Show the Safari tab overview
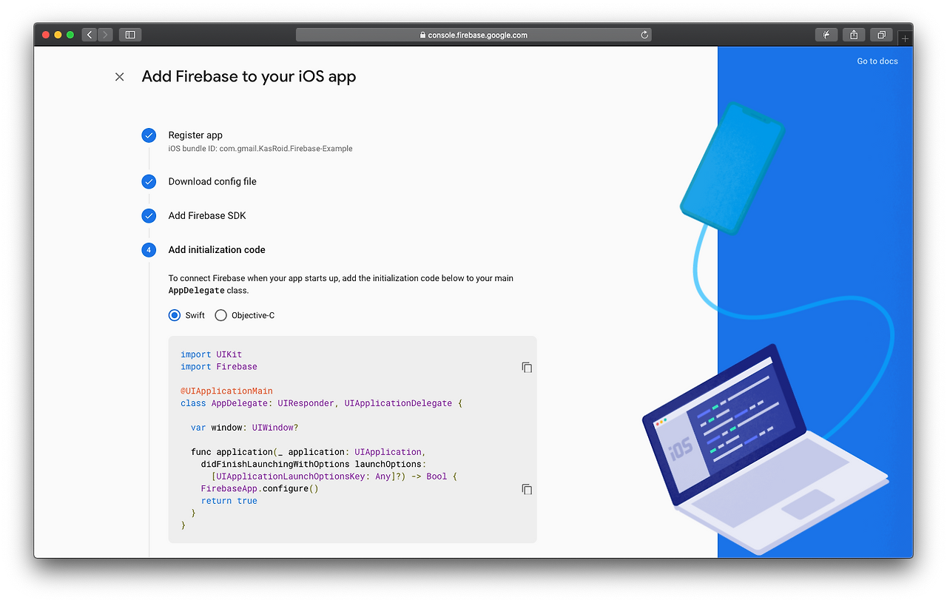The width and height of the screenshot is (947, 603). coord(882,35)
